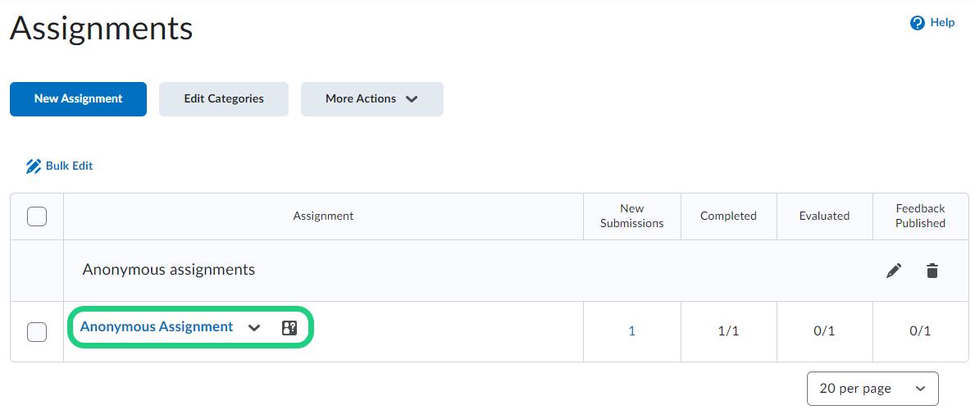
Task: Click the Evaluated column header
Action: tap(824, 216)
